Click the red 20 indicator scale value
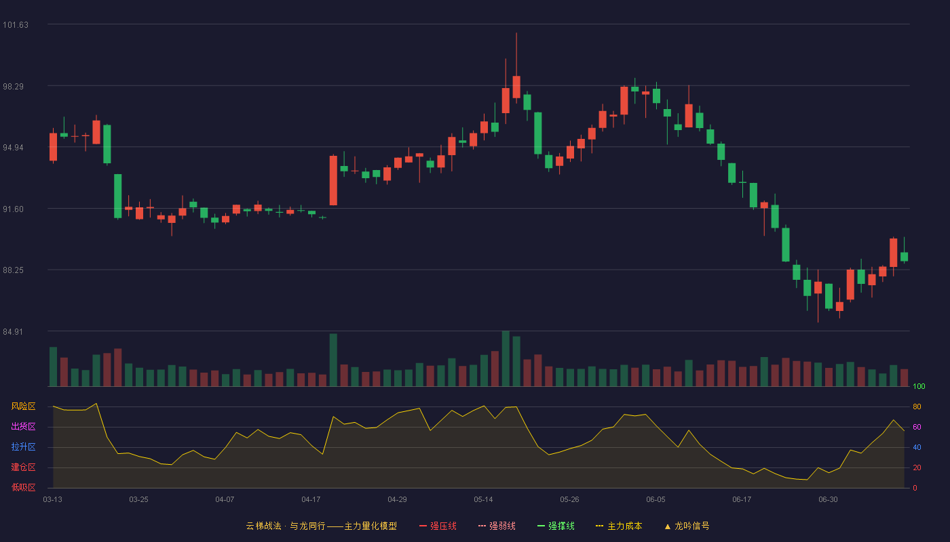950x542 pixels. coord(917,467)
